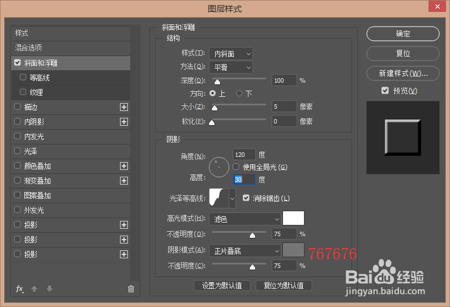Screen dimensions: 450x307
Task: Enable the 纹理 checkbox
Action: coord(23,92)
